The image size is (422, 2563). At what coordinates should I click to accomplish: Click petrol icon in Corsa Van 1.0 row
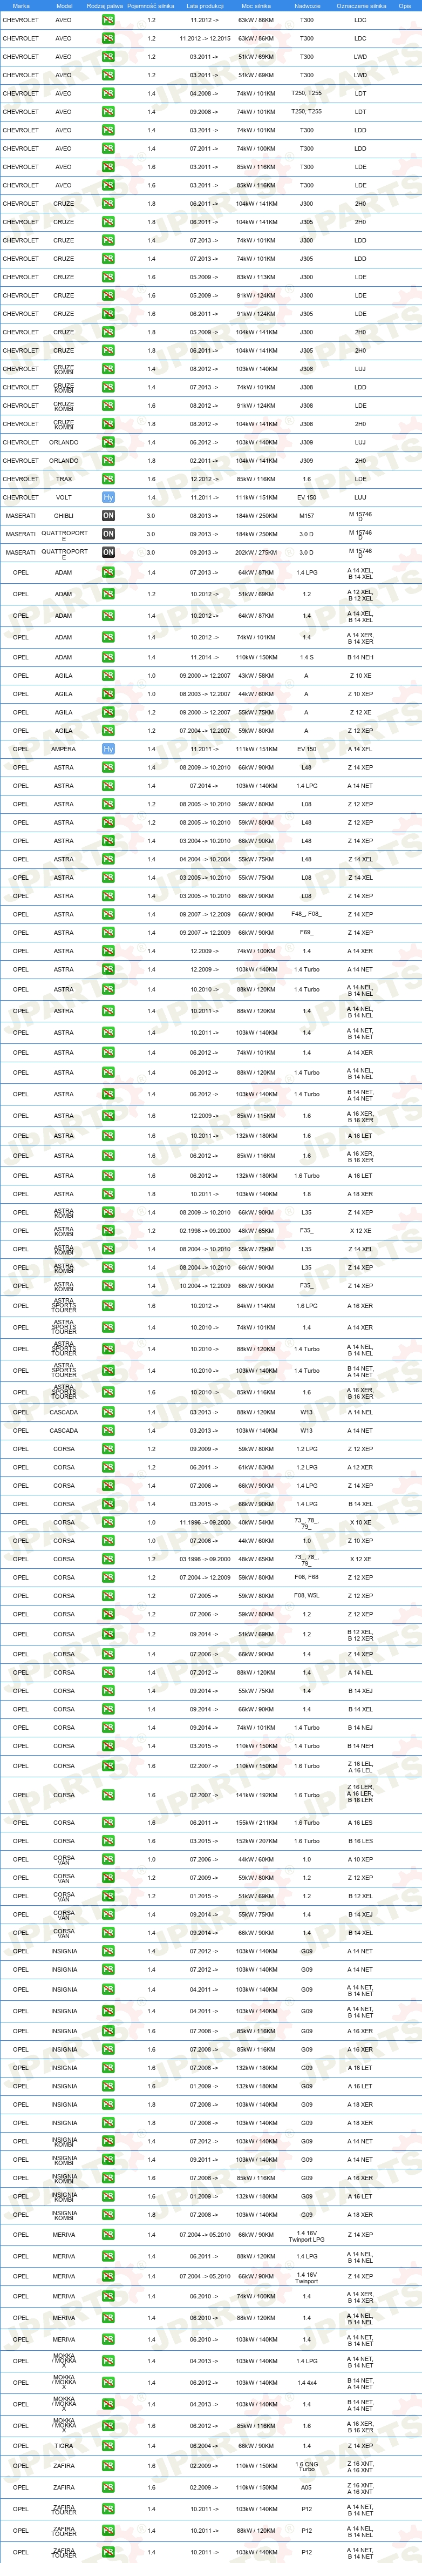[x=107, y=1859]
